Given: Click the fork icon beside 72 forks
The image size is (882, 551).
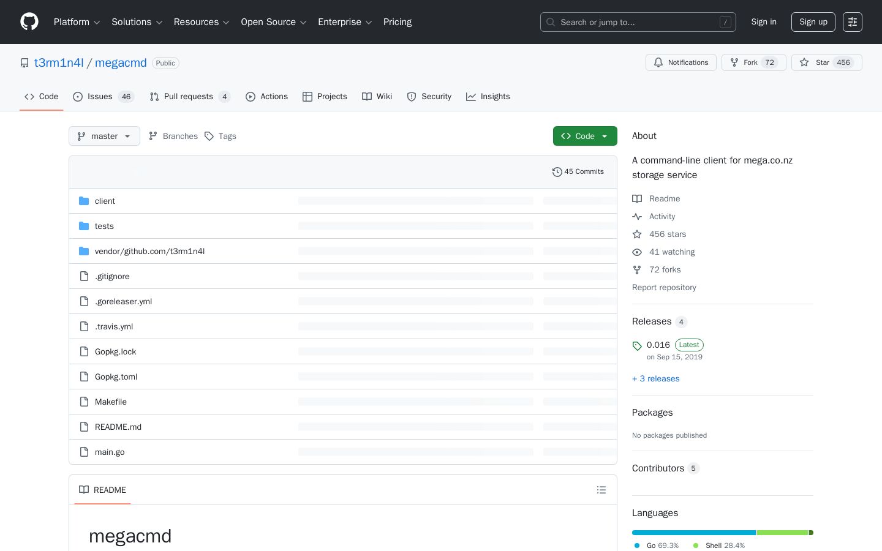Looking at the screenshot, I should click(637, 270).
